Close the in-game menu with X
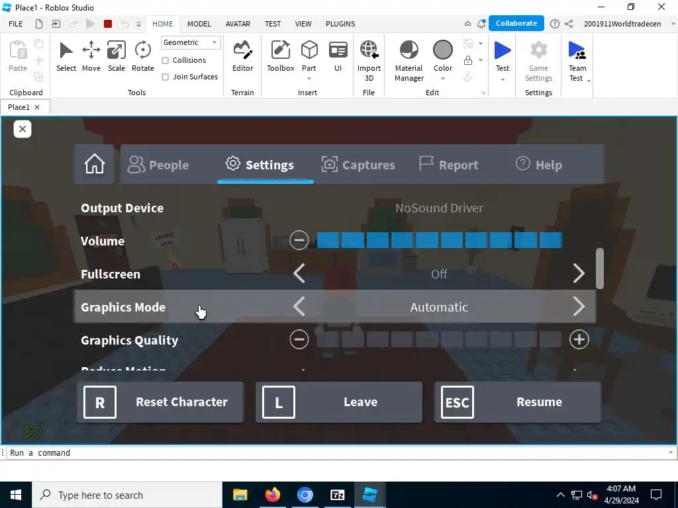This screenshot has height=508, width=678. pyautogui.click(x=23, y=129)
